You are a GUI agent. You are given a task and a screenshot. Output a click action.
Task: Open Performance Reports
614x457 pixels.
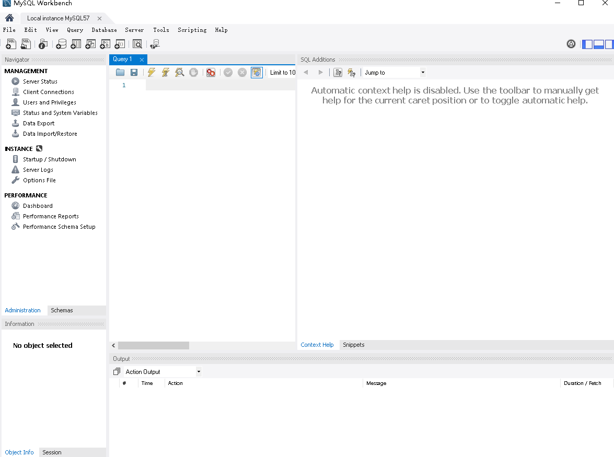pyautogui.click(x=51, y=216)
